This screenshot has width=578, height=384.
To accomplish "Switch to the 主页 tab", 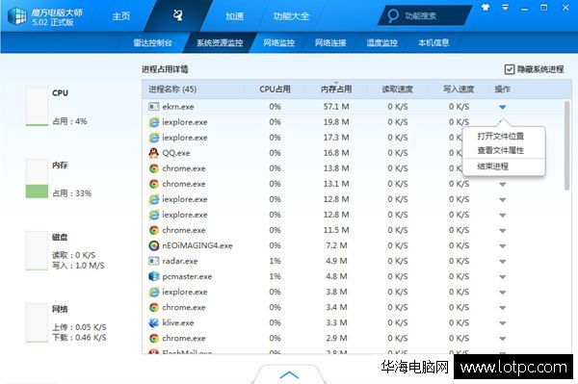I will click(x=121, y=16).
